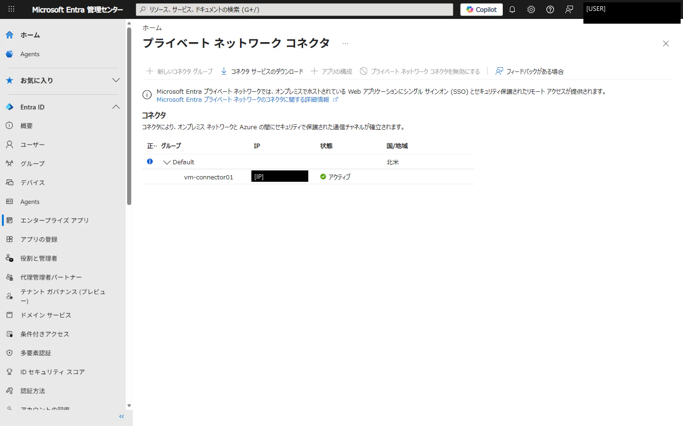The height and width of the screenshot is (426, 683).
Task: Open グループ groups icon
Action: coord(9,163)
